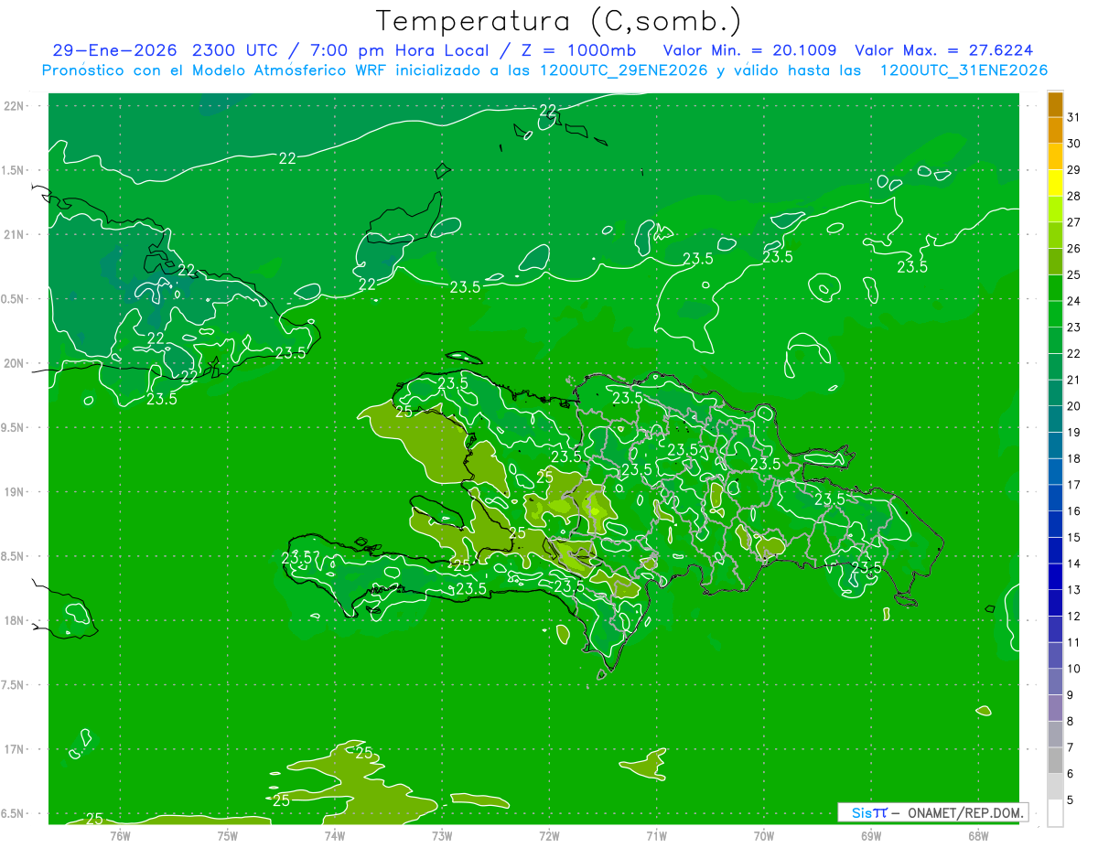This screenshot has width=1098, height=848.
Task: Click the green colorbar segment between 23 and 24
Action: tap(1055, 315)
